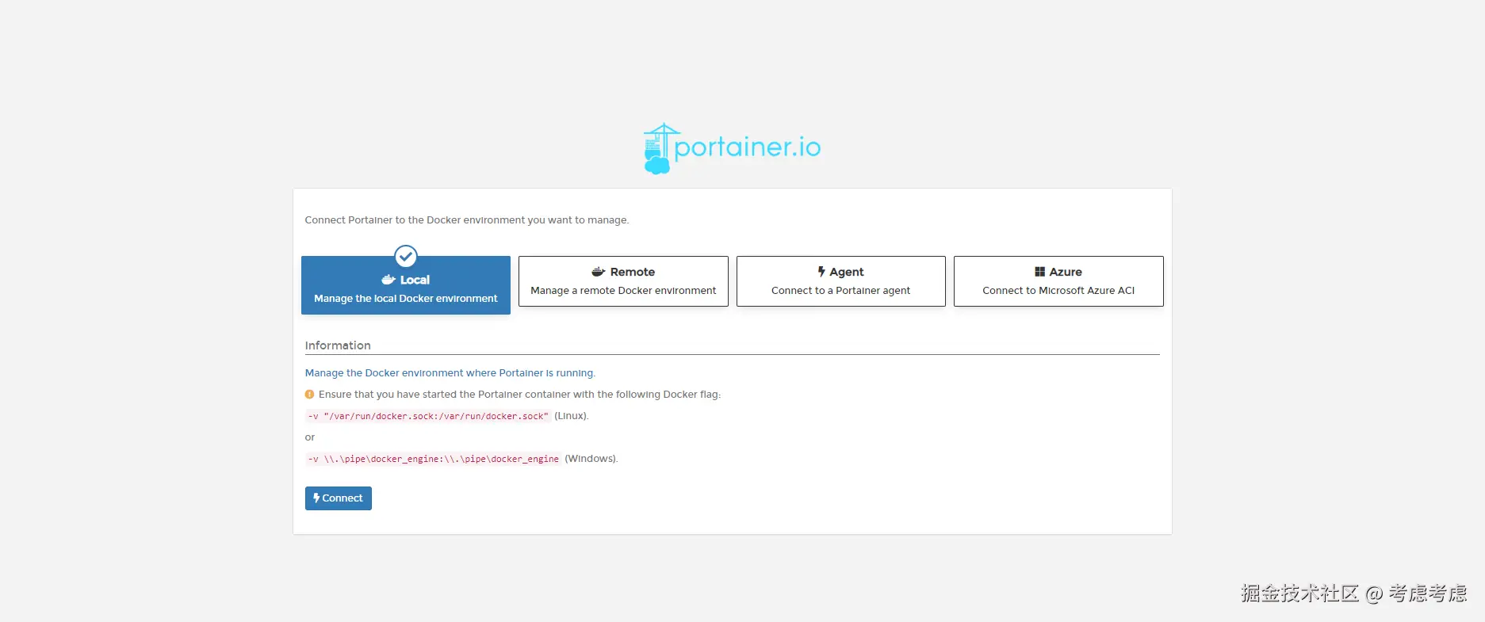The width and height of the screenshot is (1485, 622).
Task: Click the Windows docker_engine pipe code snippet
Action: pyautogui.click(x=433, y=459)
